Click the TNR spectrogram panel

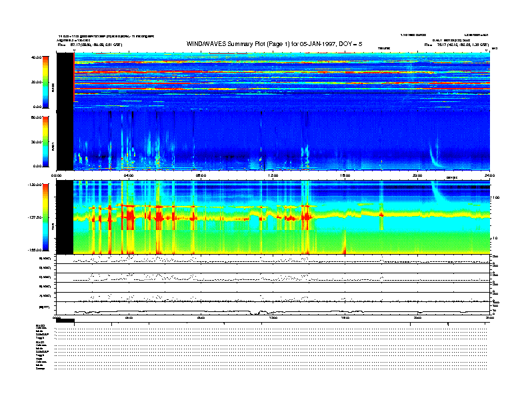pyautogui.click(x=273, y=217)
